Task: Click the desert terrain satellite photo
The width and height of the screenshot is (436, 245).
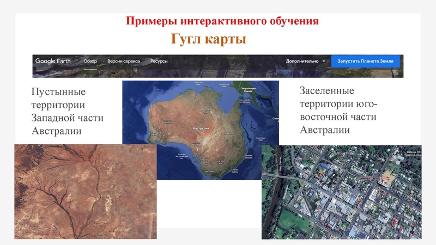Action: 86,192
